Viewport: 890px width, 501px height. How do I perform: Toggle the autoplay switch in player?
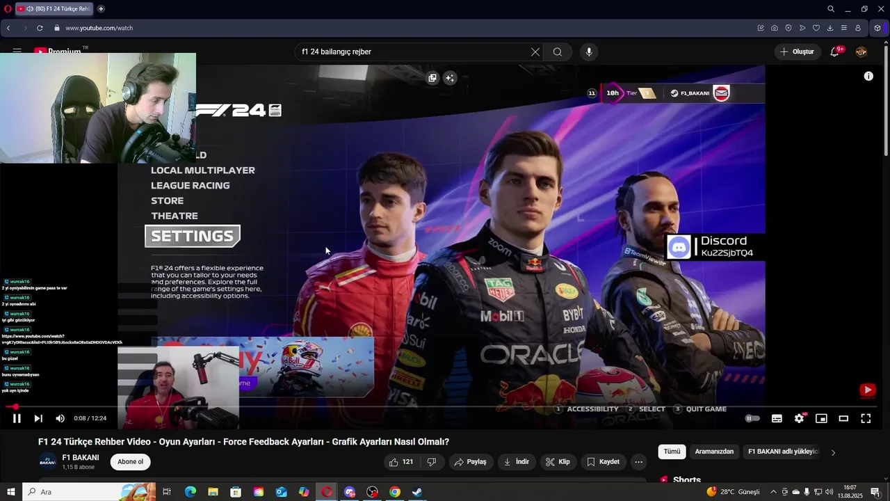752,418
